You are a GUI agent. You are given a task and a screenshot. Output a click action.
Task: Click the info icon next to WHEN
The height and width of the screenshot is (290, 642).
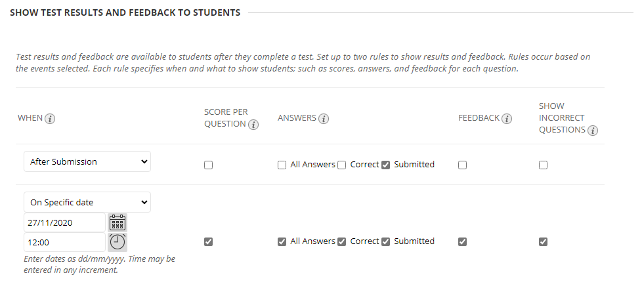[x=50, y=119]
